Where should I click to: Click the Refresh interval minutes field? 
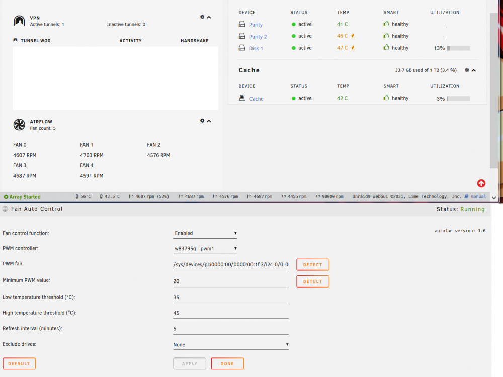(231, 329)
